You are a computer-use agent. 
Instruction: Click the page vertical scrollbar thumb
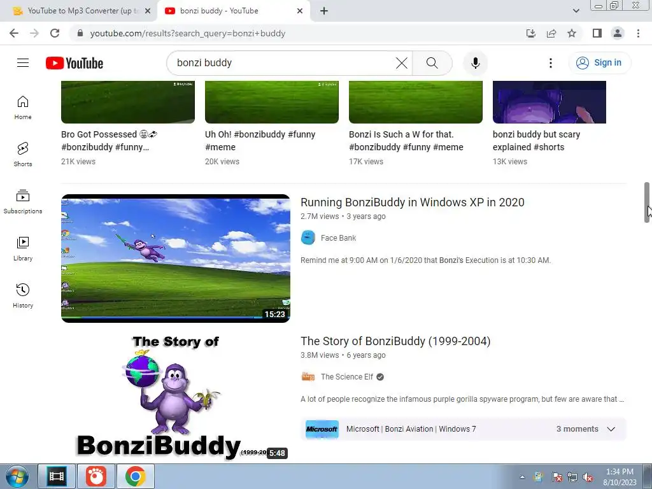click(647, 202)
